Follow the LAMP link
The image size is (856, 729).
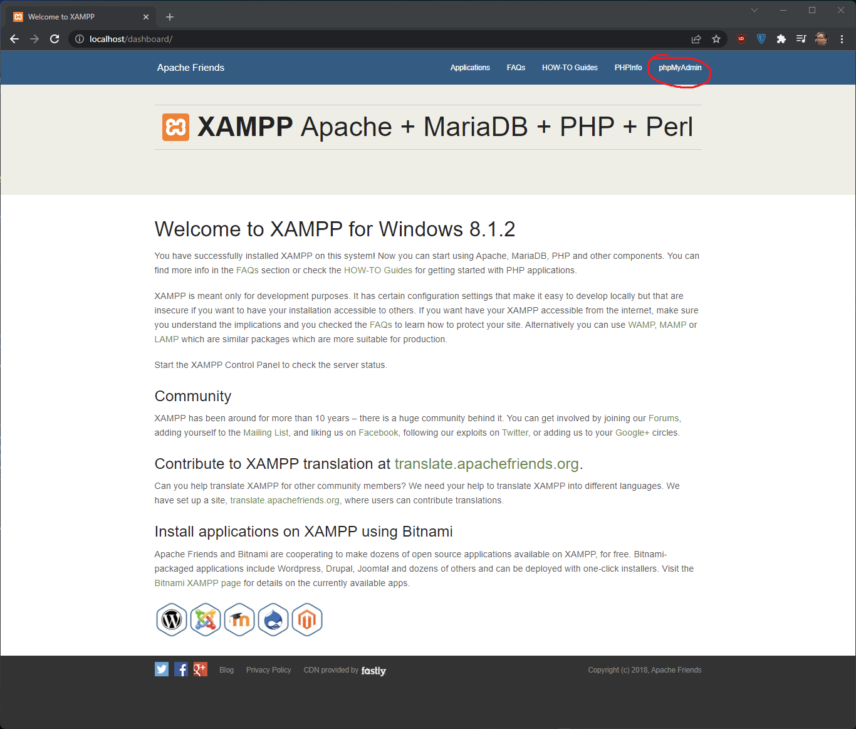tap(167, 339)
